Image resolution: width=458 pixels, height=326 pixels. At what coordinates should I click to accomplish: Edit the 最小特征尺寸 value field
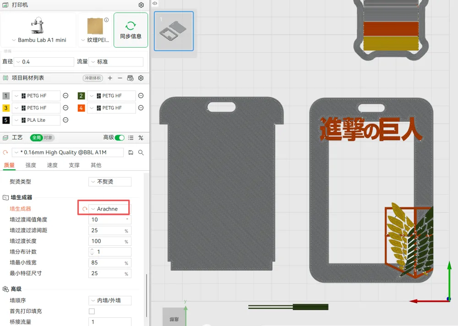(110, 273)
